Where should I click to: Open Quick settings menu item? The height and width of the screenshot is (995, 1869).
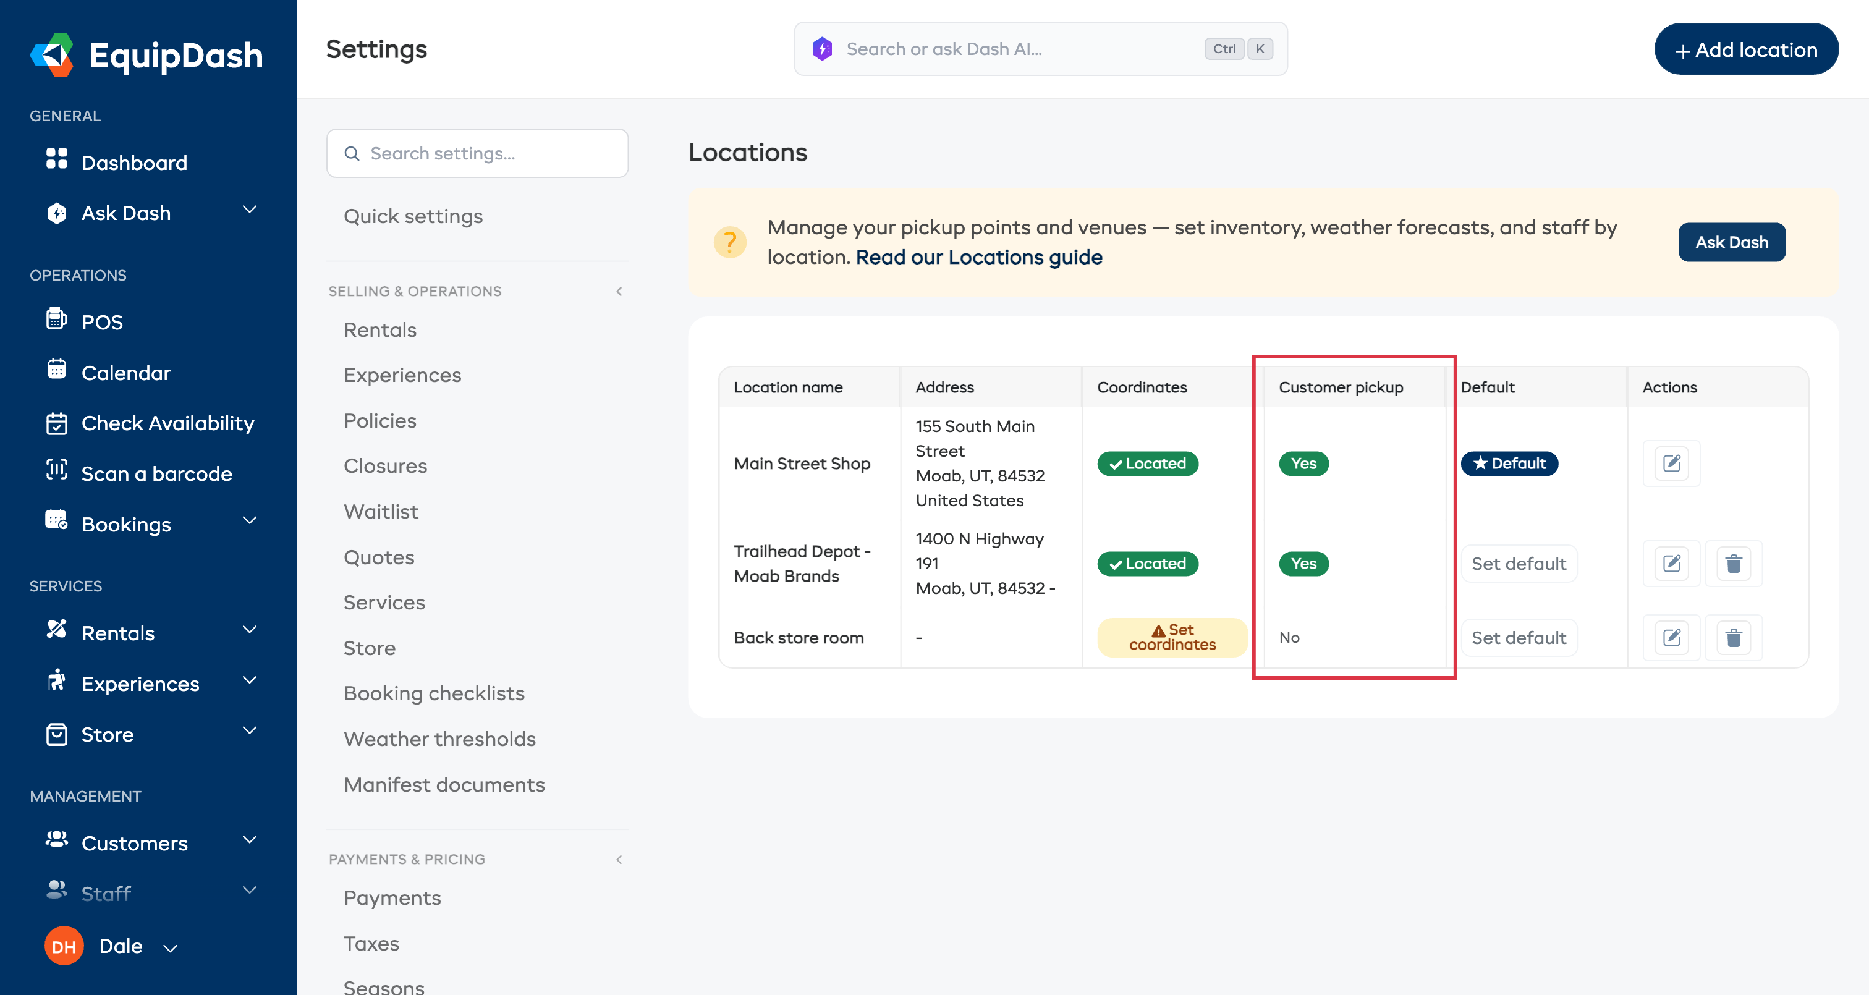pyautogui.click(x=413, y=216)
